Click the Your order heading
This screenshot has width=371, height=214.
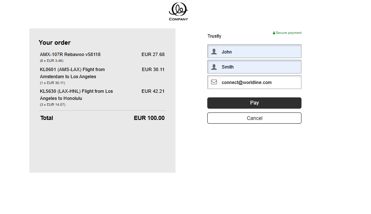click(x=55, y=43)
